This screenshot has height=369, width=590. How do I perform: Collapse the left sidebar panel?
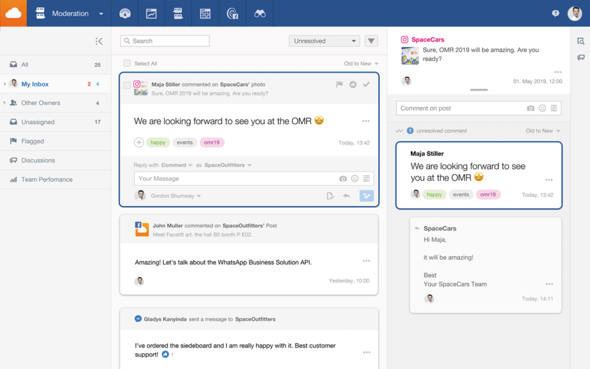(x=99, y=41)
